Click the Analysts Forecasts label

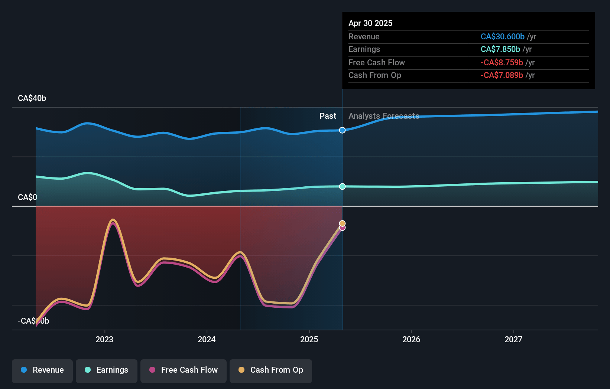[384, 116]
